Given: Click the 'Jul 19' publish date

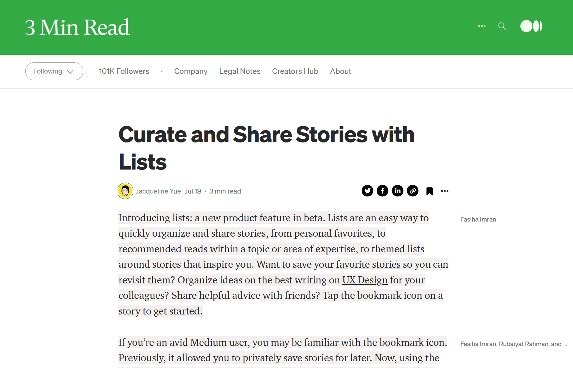Looking at the screenshot, I should point(193,191).
